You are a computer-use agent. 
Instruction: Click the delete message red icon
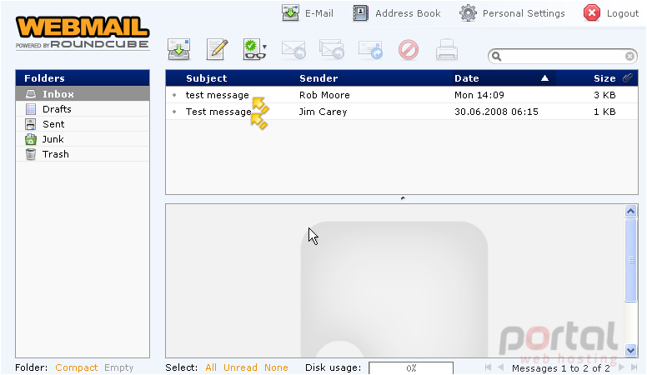point(409,50)
